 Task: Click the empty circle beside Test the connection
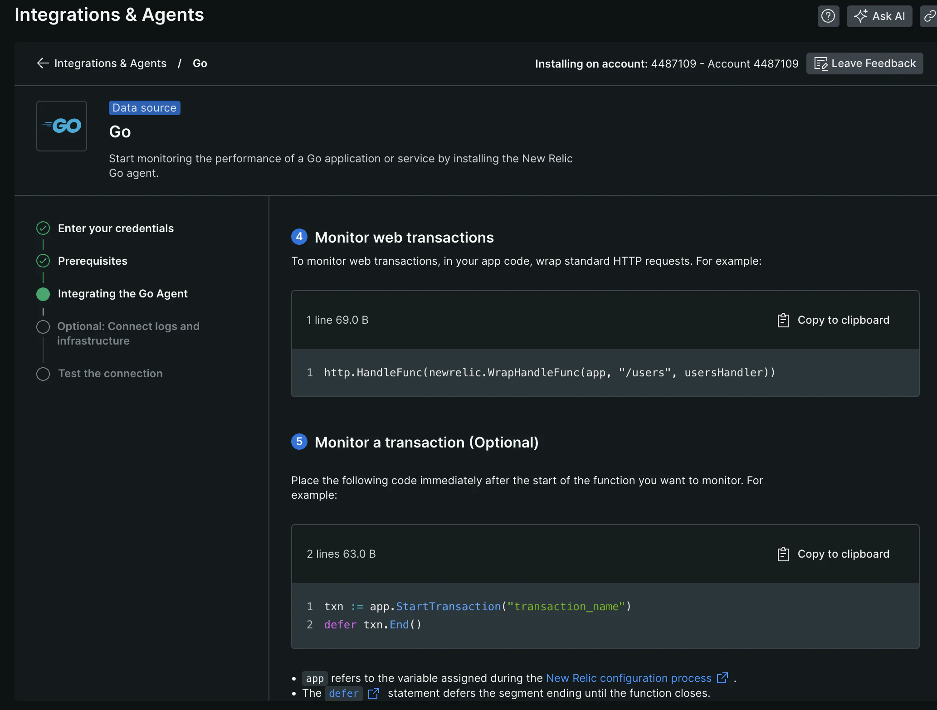click(43, 374)
